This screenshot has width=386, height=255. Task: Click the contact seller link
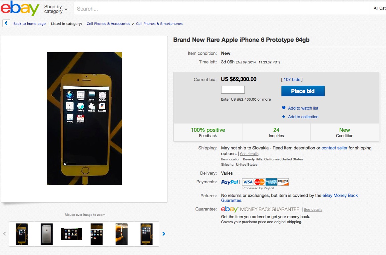coord(334,148)
